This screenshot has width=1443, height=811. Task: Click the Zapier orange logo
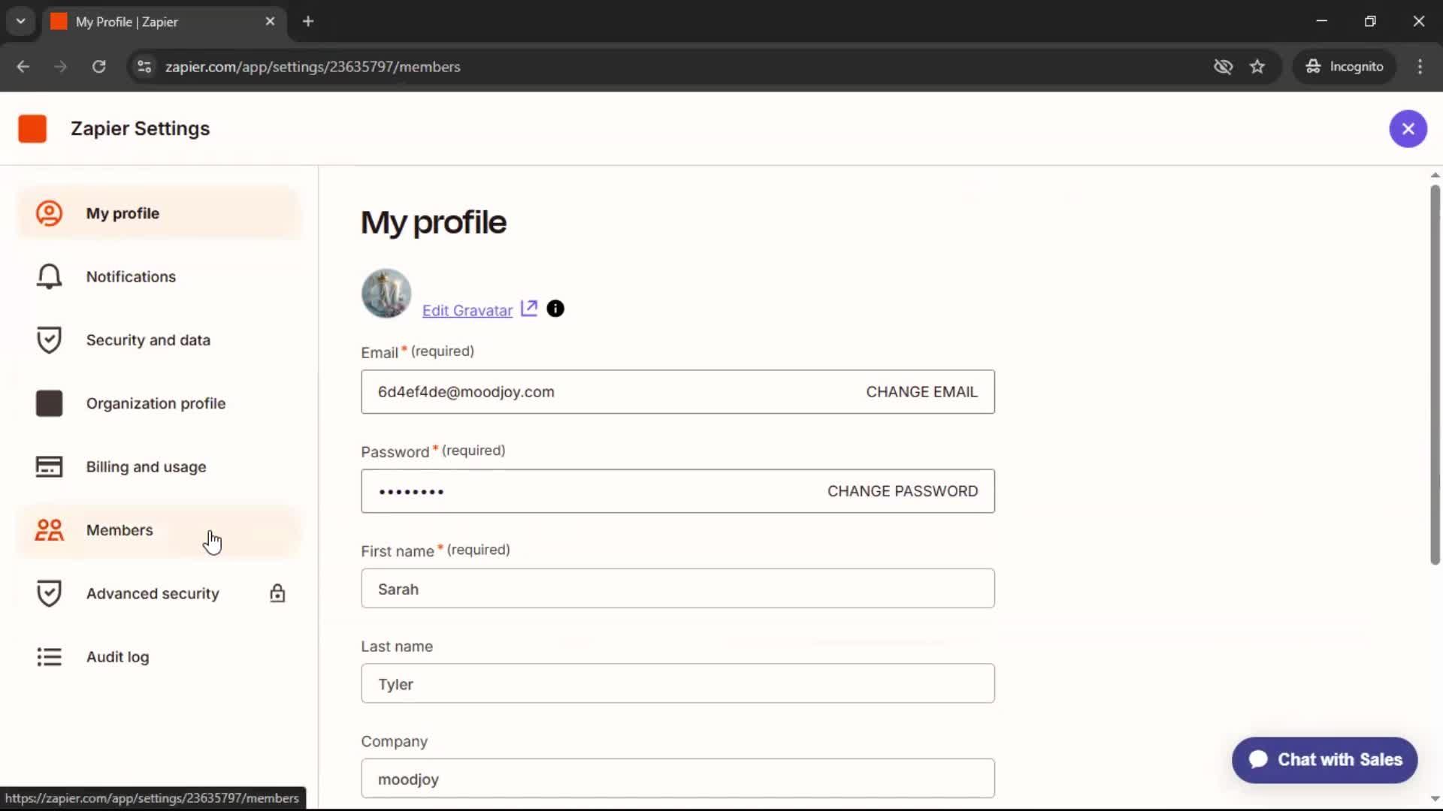32,128
